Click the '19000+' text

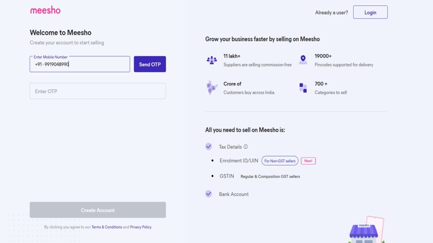(323, 56)
